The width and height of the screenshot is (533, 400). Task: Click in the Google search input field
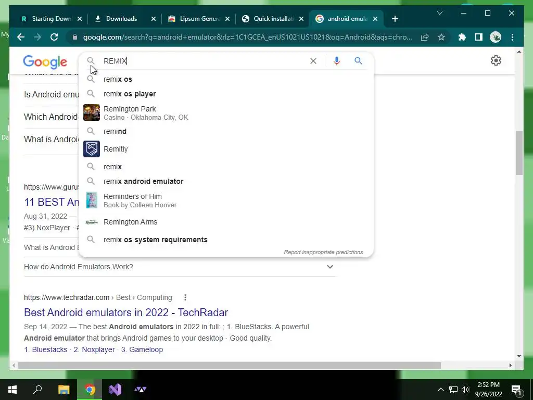[204, 61]
